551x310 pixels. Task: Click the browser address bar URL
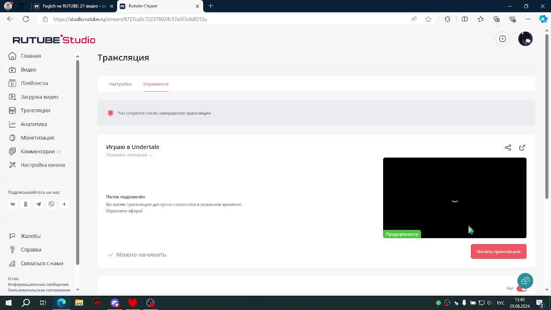(130, 19)
